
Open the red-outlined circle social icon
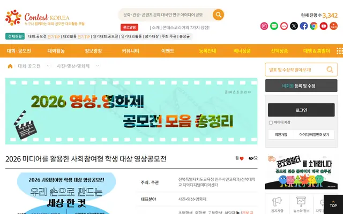[x=284, y=26]
